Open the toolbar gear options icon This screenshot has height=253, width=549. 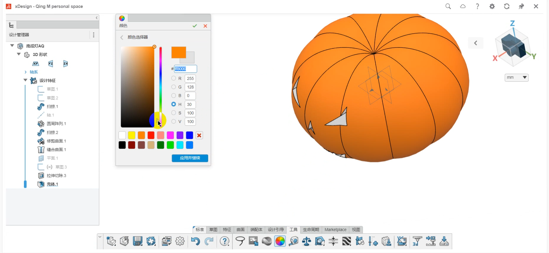click(180, 241)
